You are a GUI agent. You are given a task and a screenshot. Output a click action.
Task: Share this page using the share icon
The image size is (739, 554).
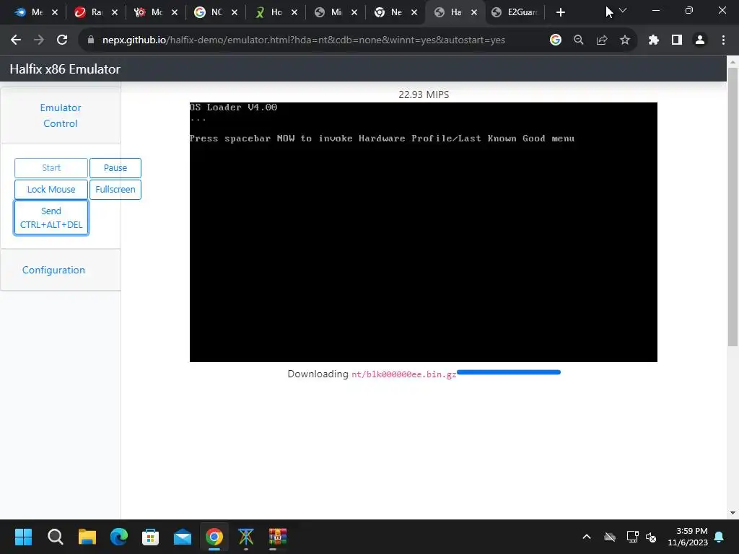coord(602,40)
